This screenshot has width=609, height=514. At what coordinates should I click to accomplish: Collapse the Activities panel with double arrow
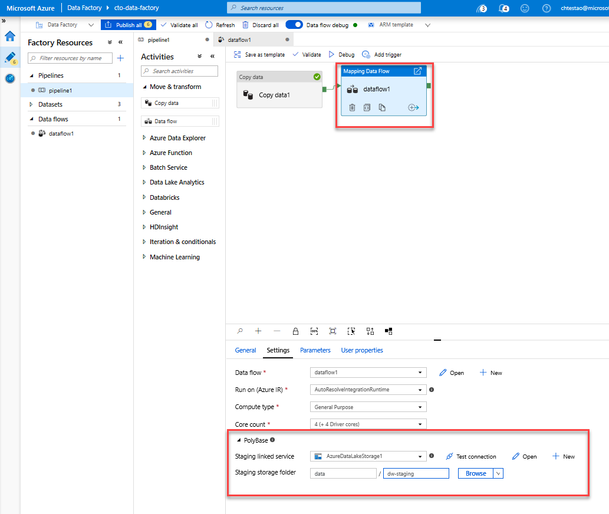212,56
